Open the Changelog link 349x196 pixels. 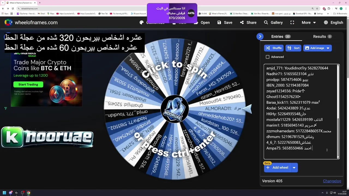(332, 181)
